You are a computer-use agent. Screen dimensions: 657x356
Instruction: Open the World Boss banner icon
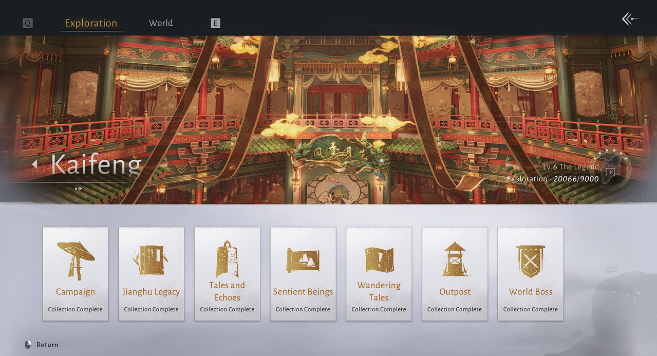(531, 261)
